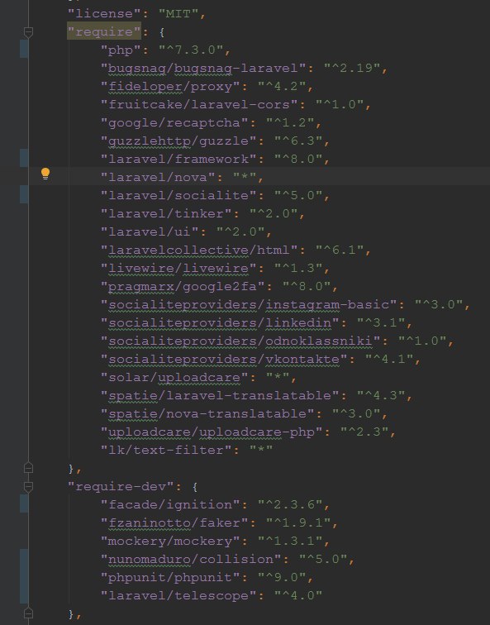The image size is (490, 625).
Task: Click "mockery/mockery" package name
Action: 170,541
